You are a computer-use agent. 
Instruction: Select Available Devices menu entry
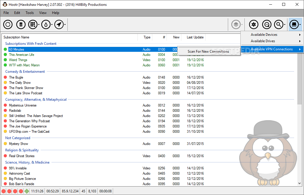[x=271, y=35]
